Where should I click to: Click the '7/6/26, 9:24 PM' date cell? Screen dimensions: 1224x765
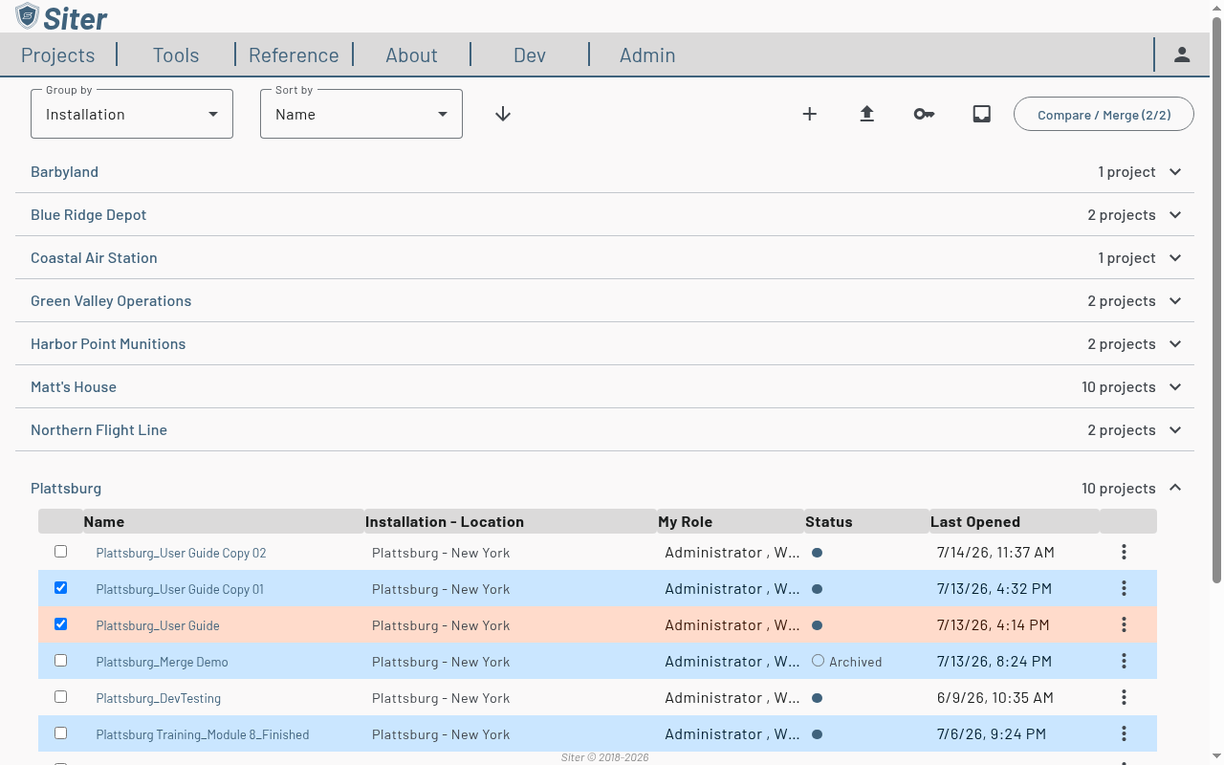pyautogui.click(x=992, y=733)
